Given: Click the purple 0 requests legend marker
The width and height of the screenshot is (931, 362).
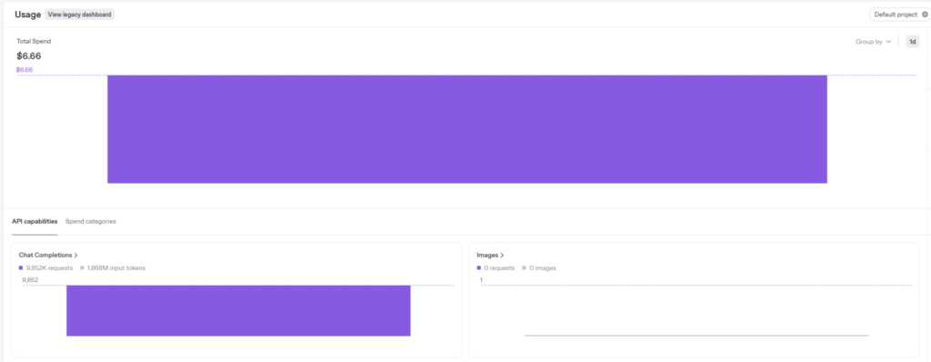Looking at the screenshot, I should (x=479, y=268).
